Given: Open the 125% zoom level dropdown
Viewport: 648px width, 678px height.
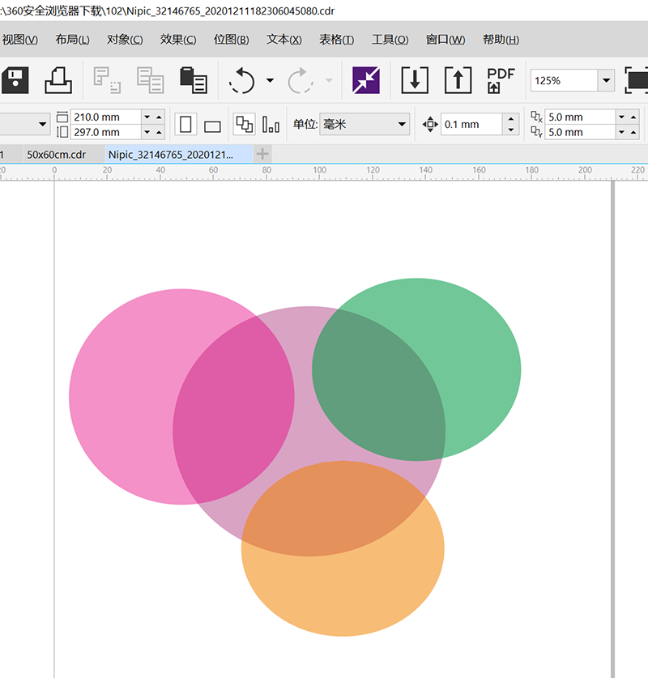Looking at the screenshot, I should [606, 80].
